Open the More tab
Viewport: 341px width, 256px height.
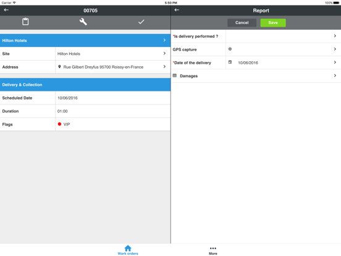tap(213, 250)
